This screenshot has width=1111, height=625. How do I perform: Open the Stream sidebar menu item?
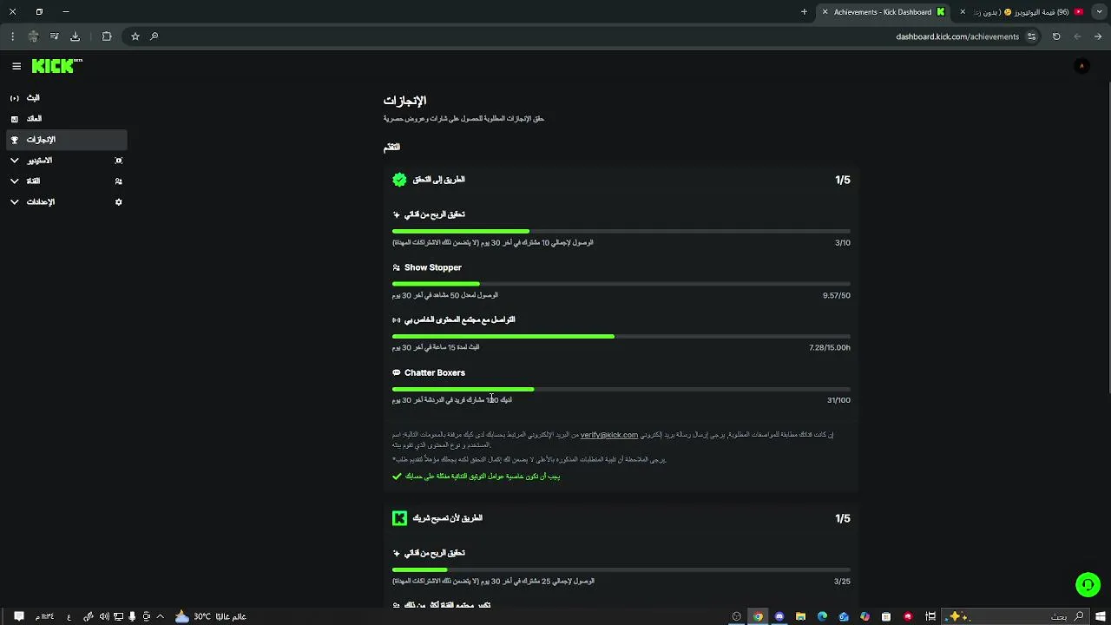point(66,98)
